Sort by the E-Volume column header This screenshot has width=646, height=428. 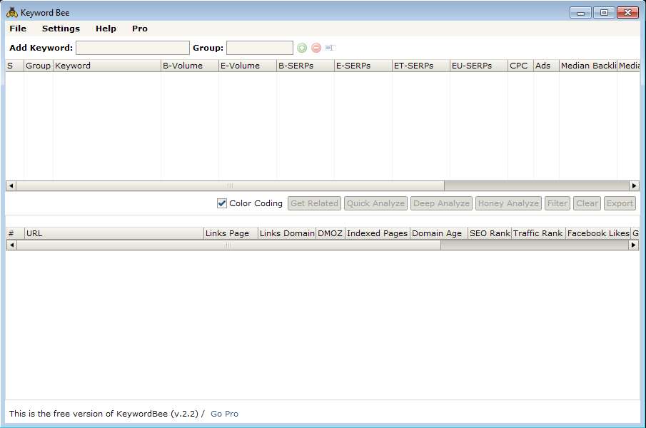[247, 66]
